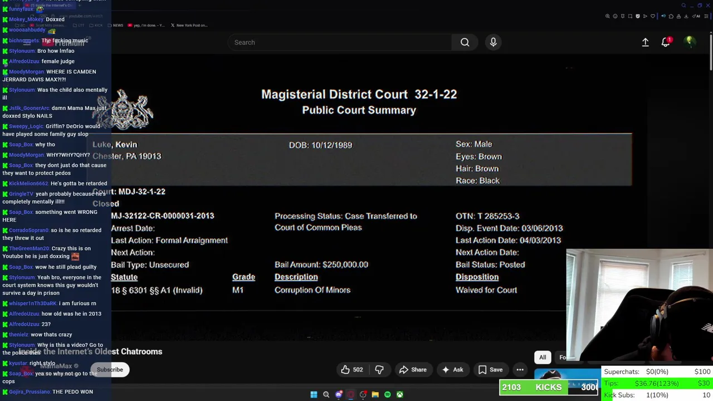Click browser tab audio speaker icon
This screenshot has height=401, width=713.
(663, 16)
